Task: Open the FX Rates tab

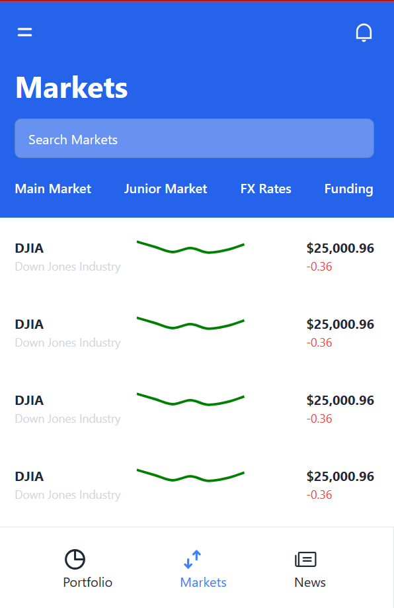Action: click(266, 189)
